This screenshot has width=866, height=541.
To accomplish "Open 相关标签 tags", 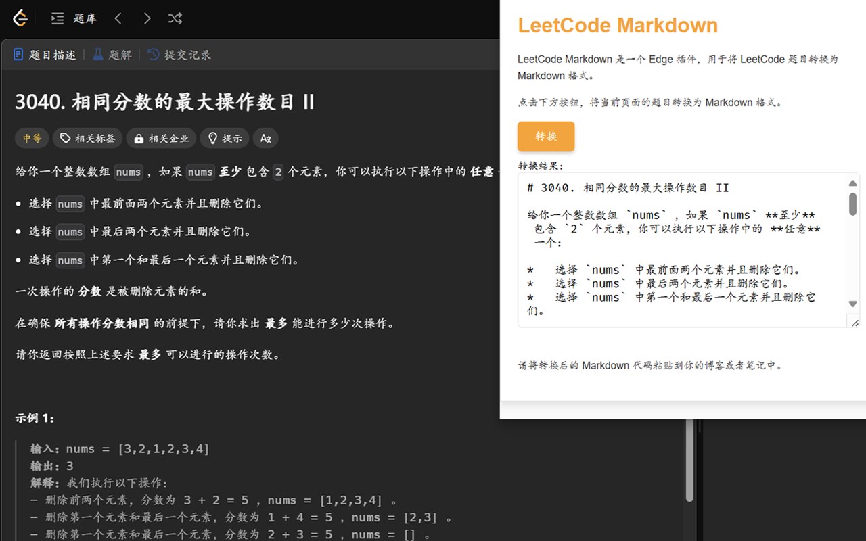I will coord(88,138).
